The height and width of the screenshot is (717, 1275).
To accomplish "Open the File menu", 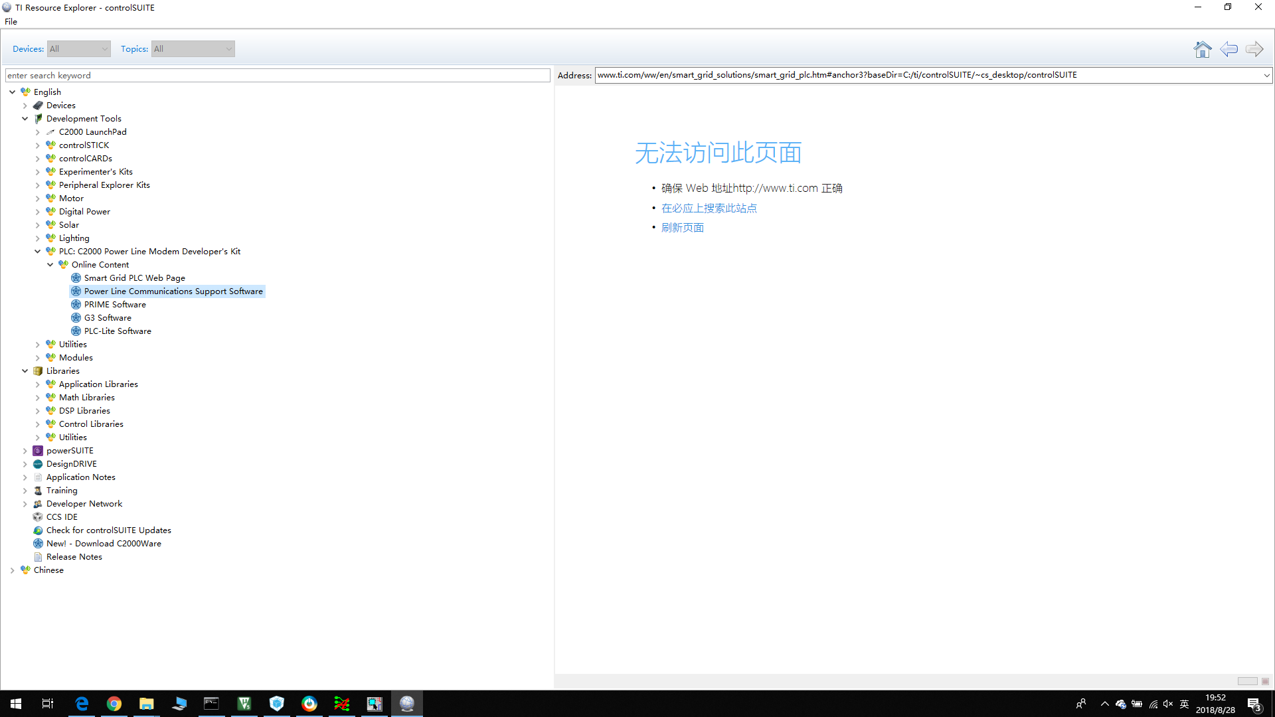I will coord(11,22).
